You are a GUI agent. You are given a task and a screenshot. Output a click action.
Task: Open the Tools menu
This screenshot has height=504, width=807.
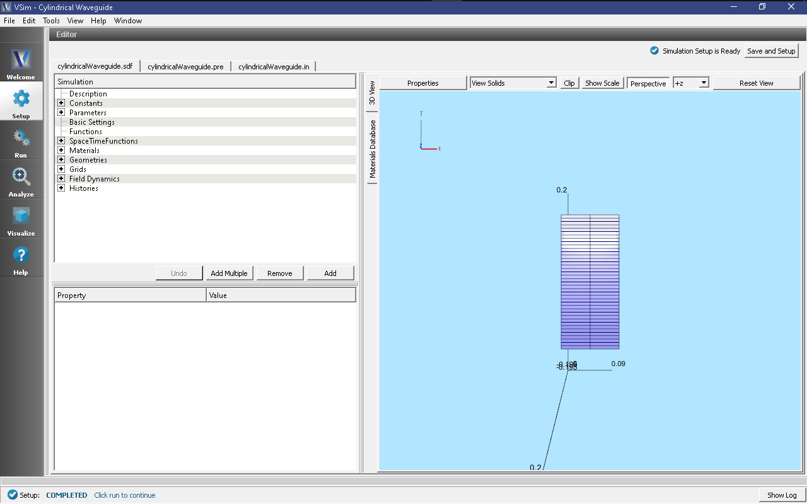coord(51,21)
